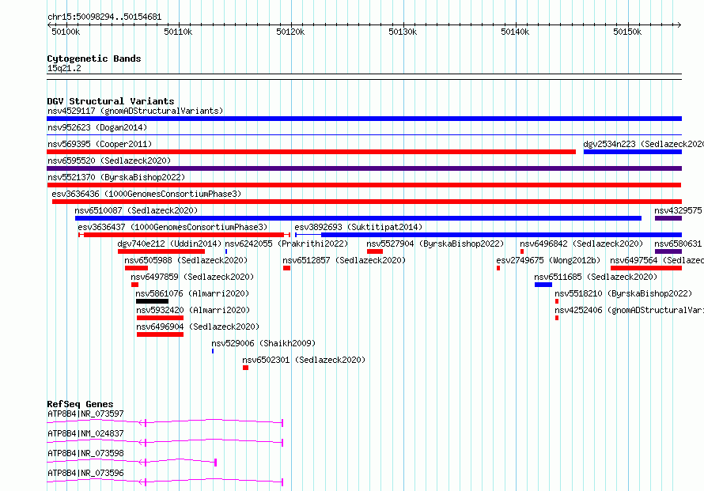This screenshot has width=704, height=491.
Task: Select the blue nsv6511685 variant bar
Action: (543, 285)
